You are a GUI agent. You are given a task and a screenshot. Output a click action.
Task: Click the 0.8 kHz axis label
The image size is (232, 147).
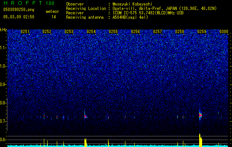coord(3,103)
